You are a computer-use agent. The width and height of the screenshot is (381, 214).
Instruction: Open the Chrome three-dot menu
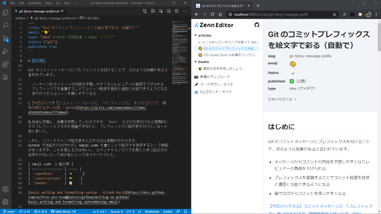point(376,14)
